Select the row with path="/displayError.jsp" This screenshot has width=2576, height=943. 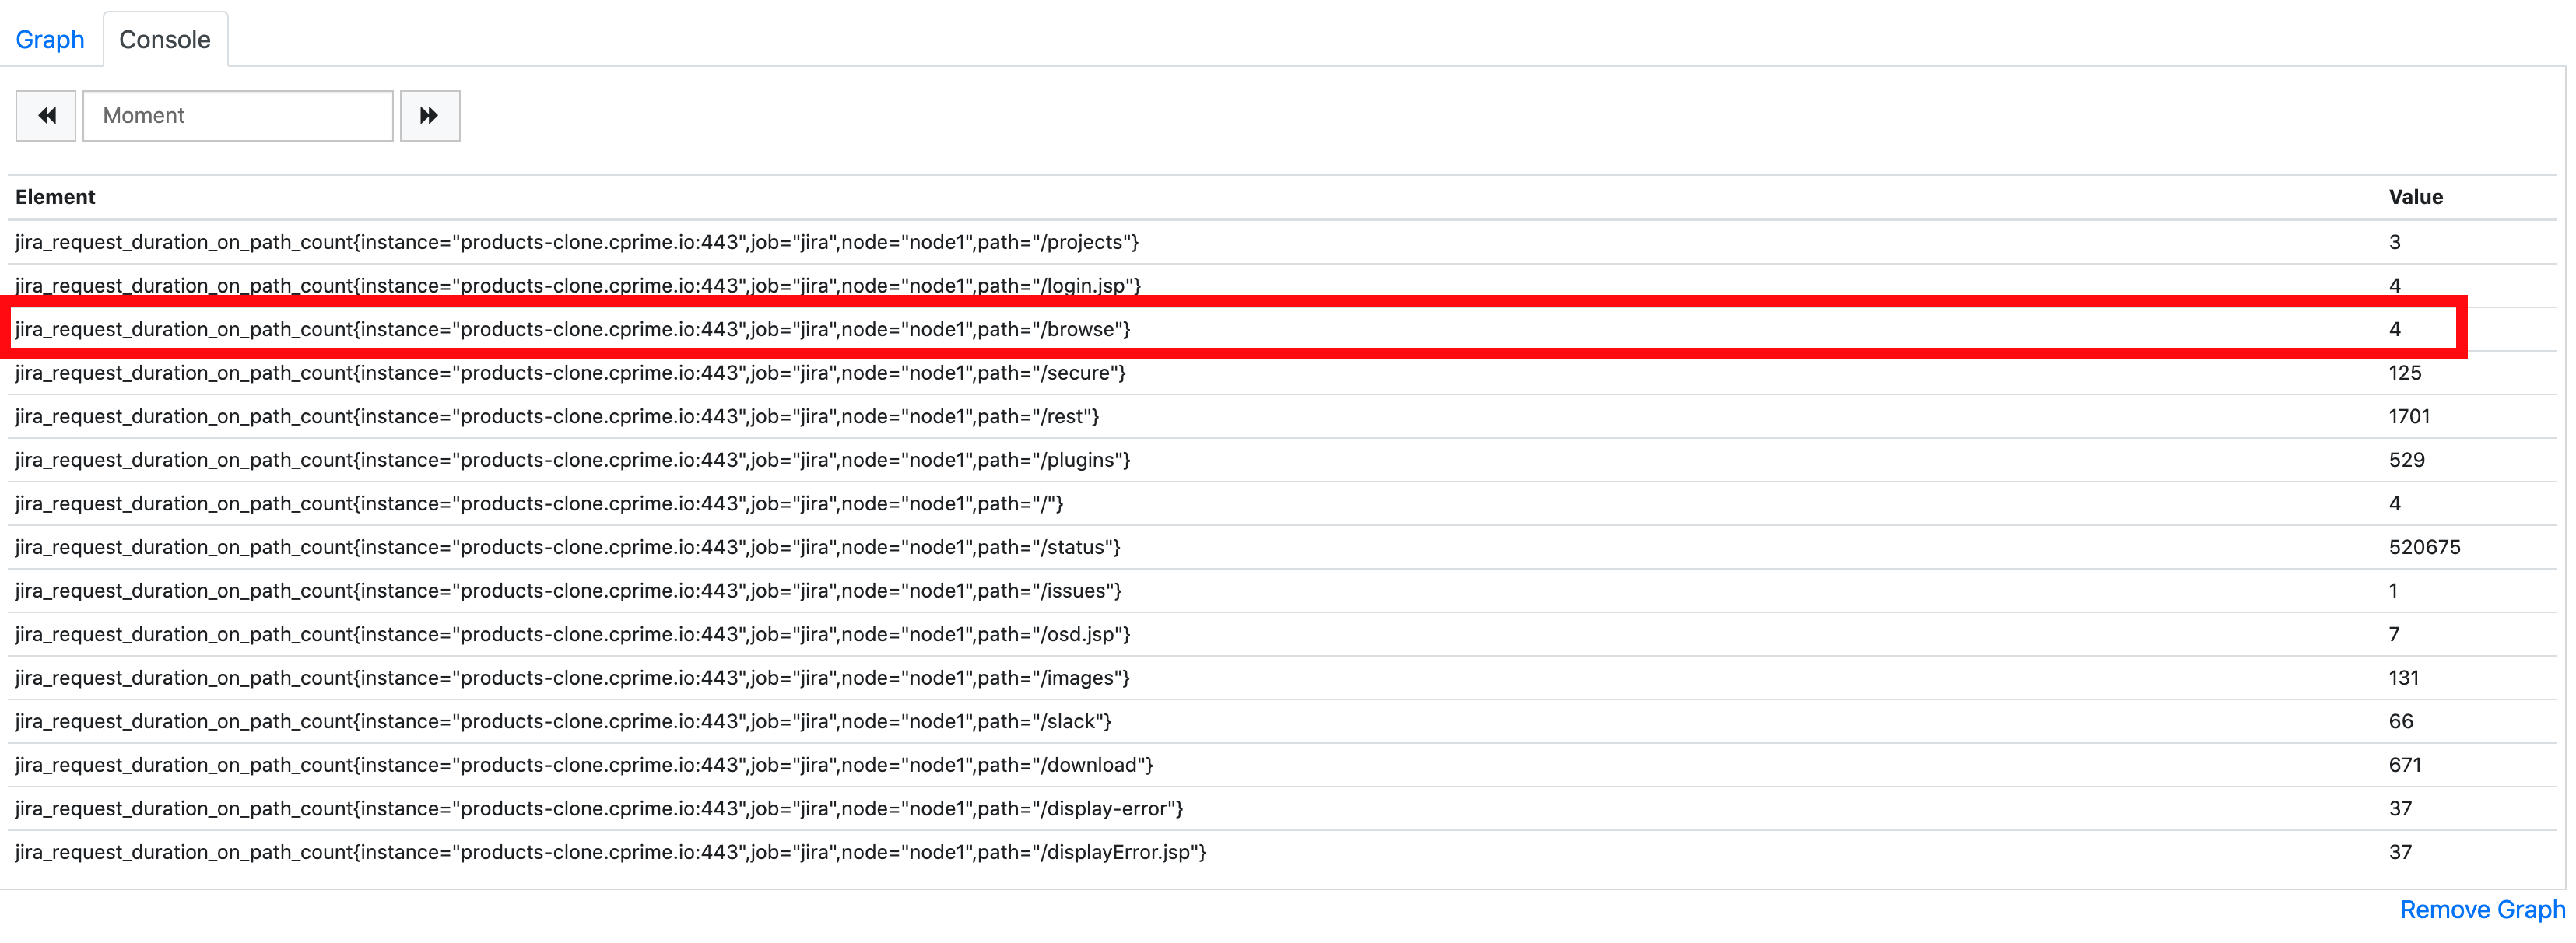tap(1282, 852)
